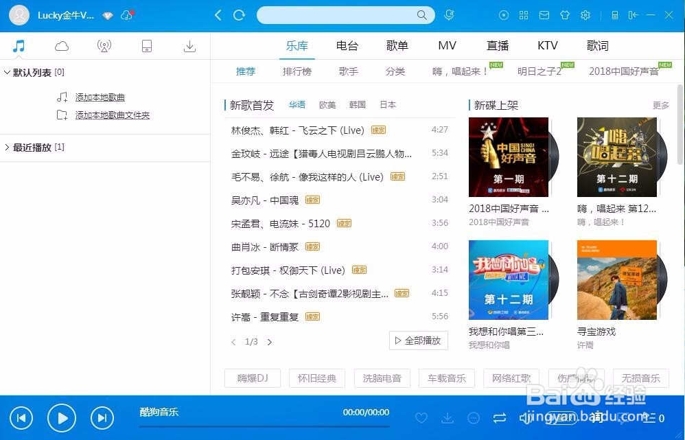This screenshot has width=685, height=440.
Task: Open the message envelope icon
Action: [544, 14]
